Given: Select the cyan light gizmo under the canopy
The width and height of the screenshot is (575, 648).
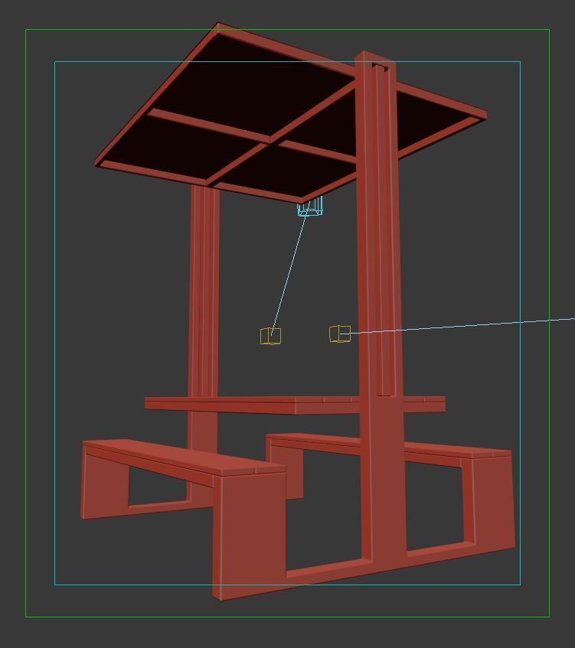Looking at the screenshot, I should [x=310, y=207].
